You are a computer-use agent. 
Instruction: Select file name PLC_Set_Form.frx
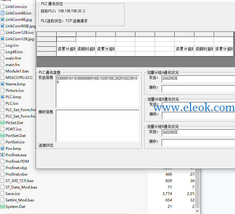[x=20, y=116]
